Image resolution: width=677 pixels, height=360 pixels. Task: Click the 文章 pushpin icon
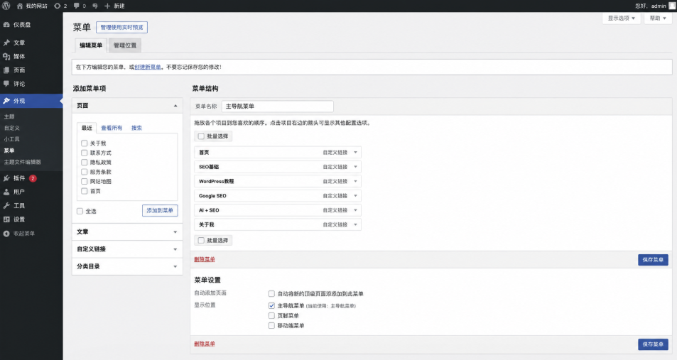[6, 43]
